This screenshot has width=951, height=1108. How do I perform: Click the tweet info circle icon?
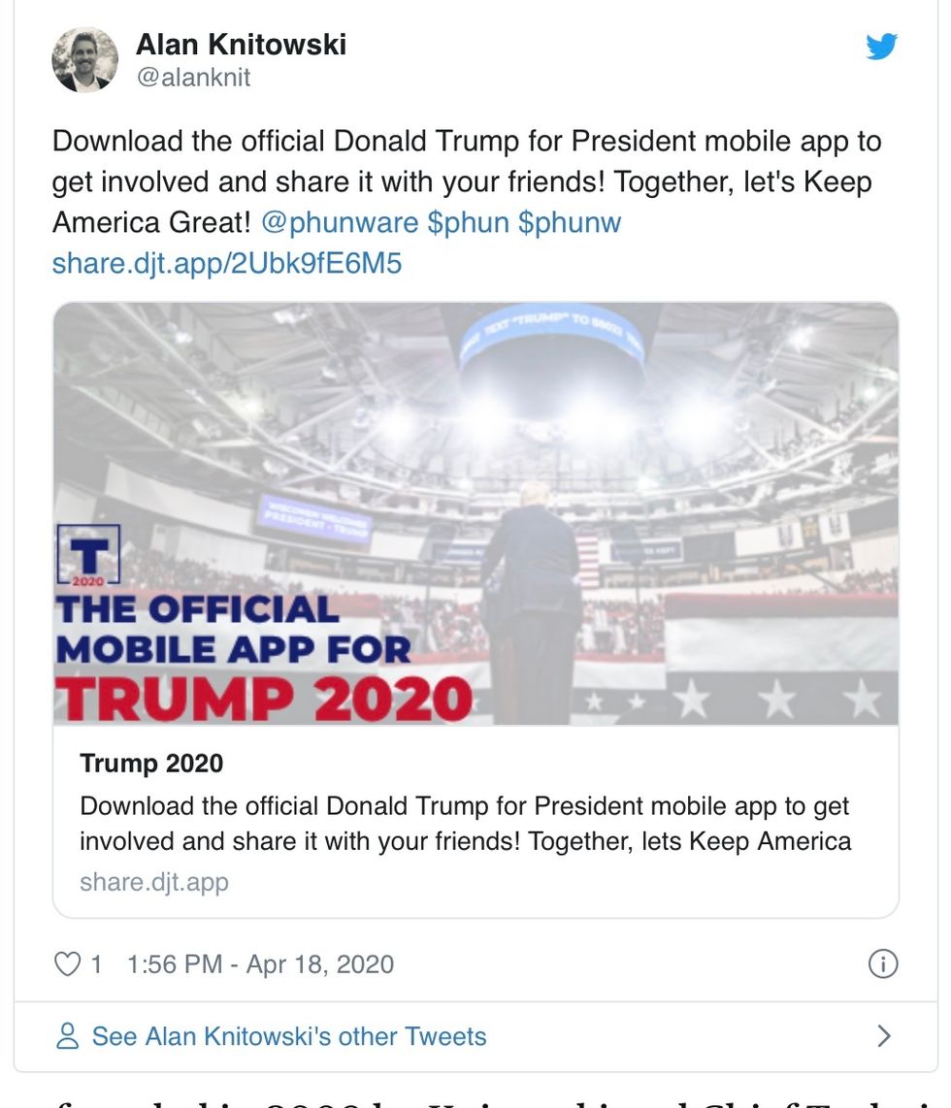(x=882, y=963)
